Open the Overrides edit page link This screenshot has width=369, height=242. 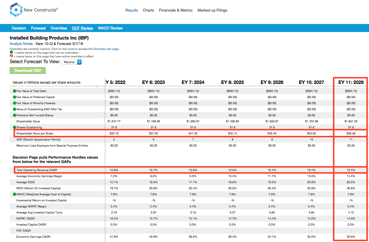coord(106,49)
